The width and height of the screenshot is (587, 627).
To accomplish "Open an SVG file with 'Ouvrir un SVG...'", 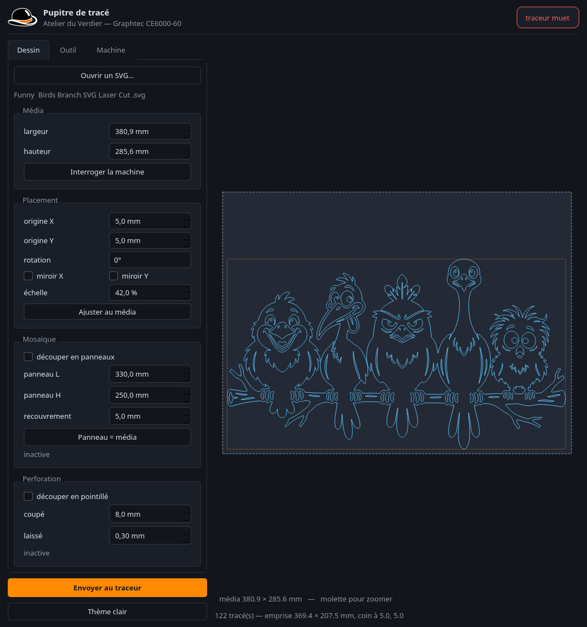I will (x=107, y=75).
